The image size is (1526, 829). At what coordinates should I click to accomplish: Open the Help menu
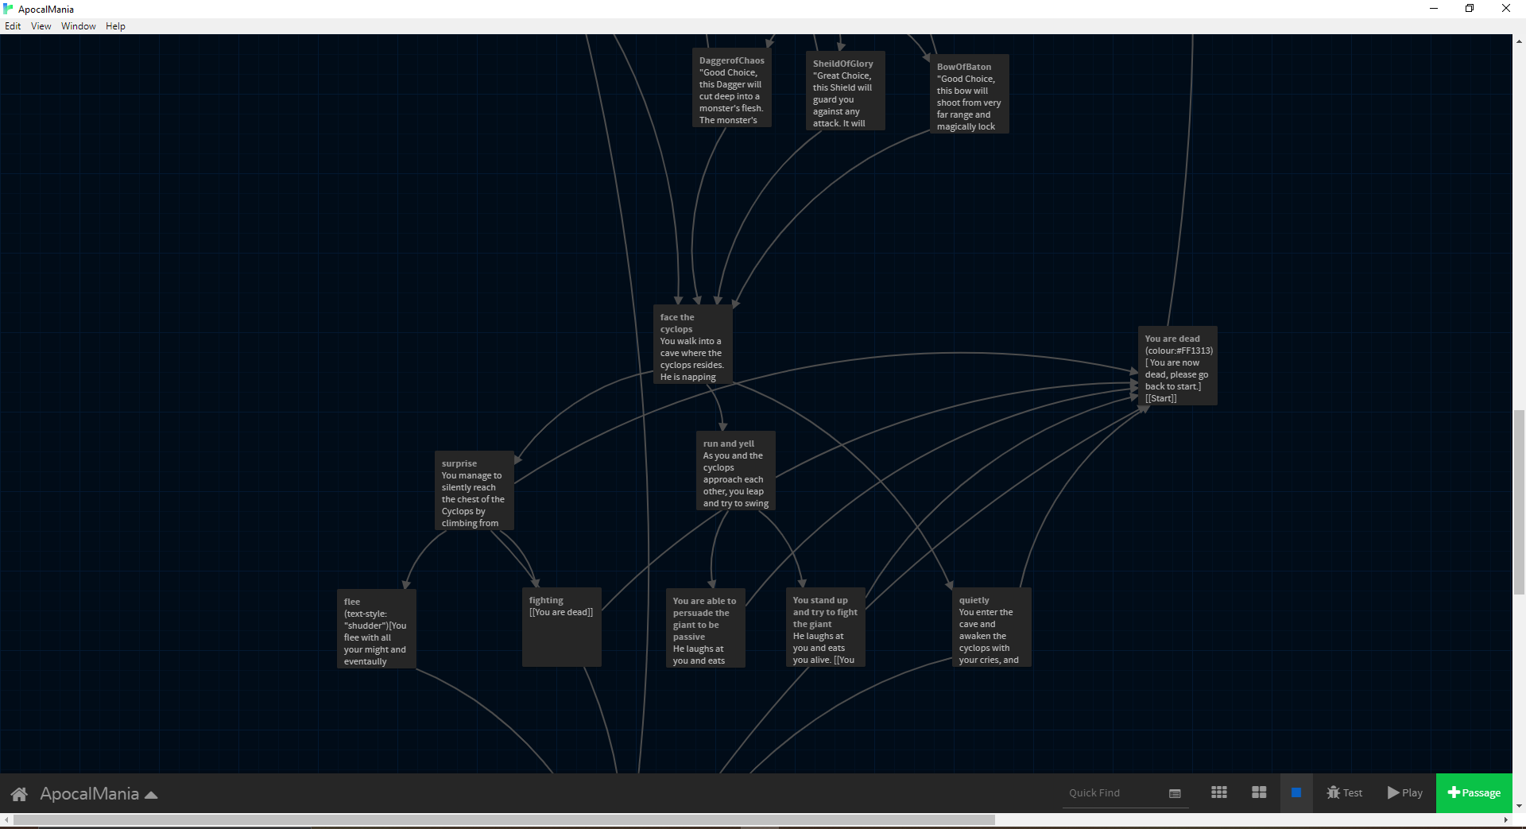pyautogui.click(x=115, y=25)
